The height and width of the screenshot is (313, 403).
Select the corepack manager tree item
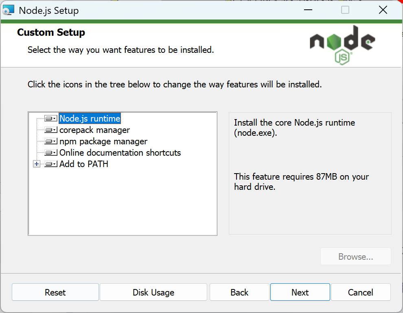[x=94, y=130]
